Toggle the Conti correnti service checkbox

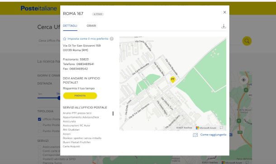[39, 151]
